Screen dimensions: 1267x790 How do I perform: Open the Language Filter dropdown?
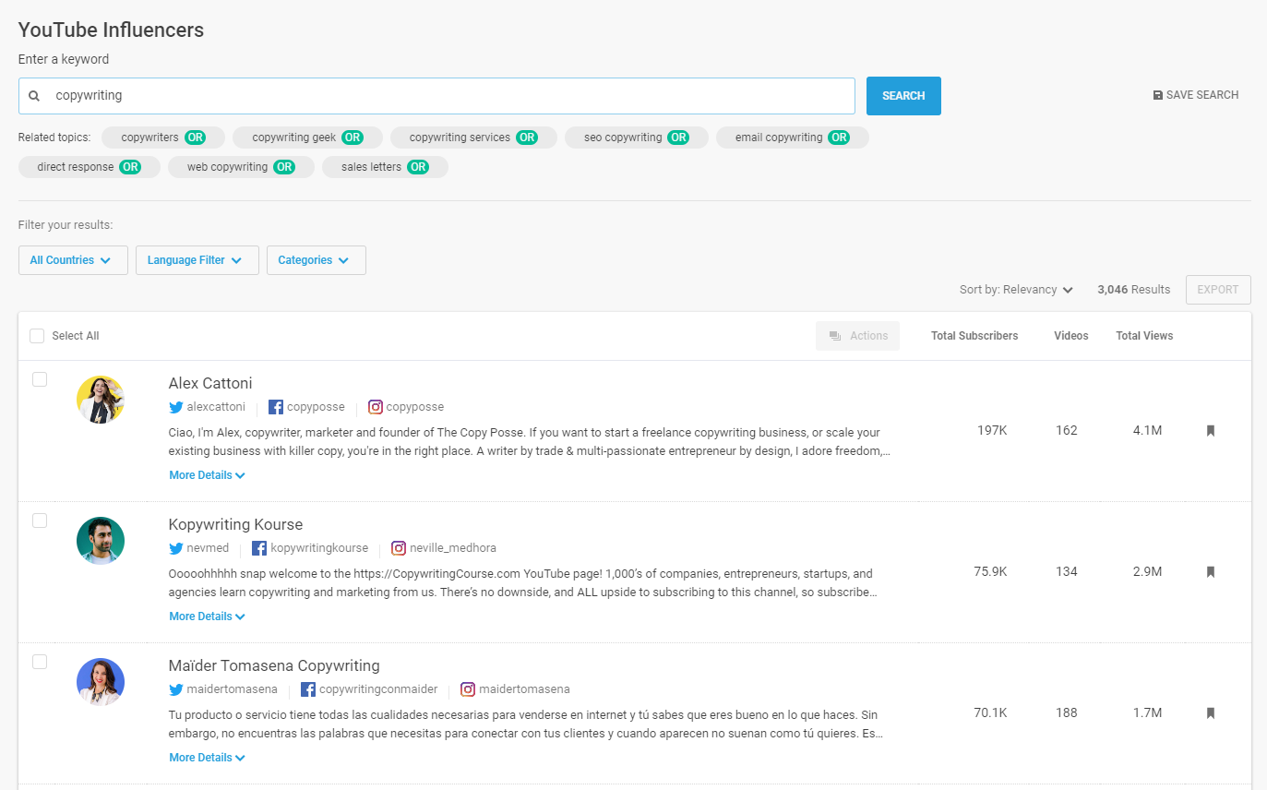click(x=195, y=260)
